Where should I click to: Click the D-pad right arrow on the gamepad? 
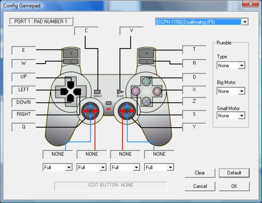(x=77, y=92)
